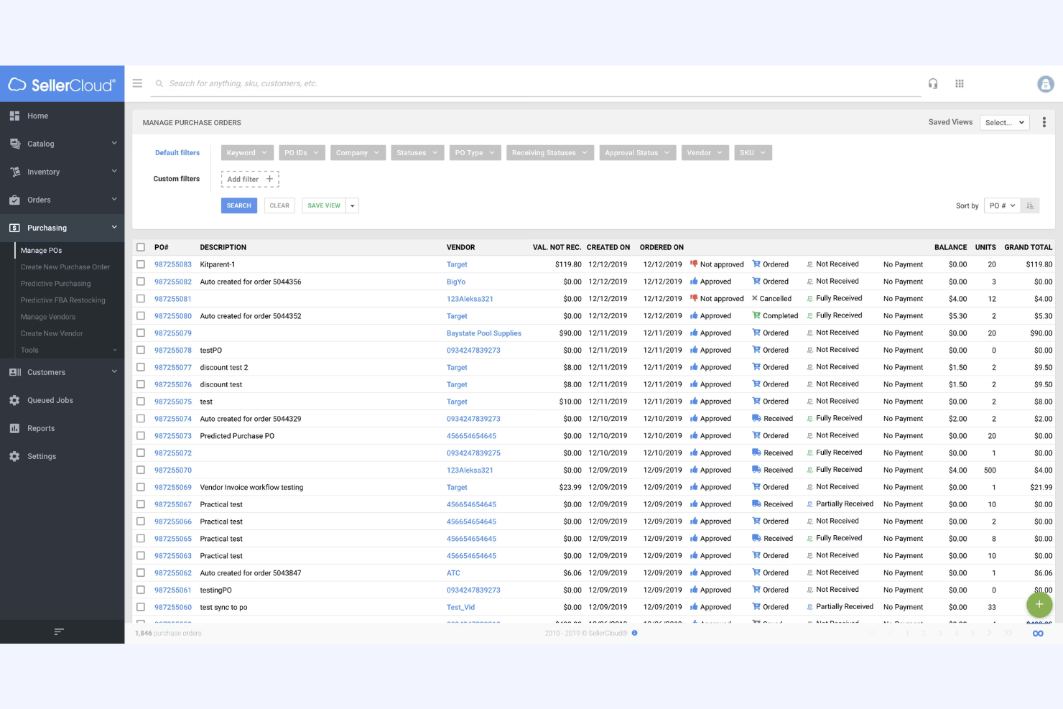Open the apps grid icon
Image resolution: width=1063 pixels, height=709 pixels.
coord(959,83)
